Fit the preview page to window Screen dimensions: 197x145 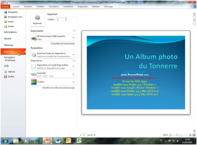[194, 135]
